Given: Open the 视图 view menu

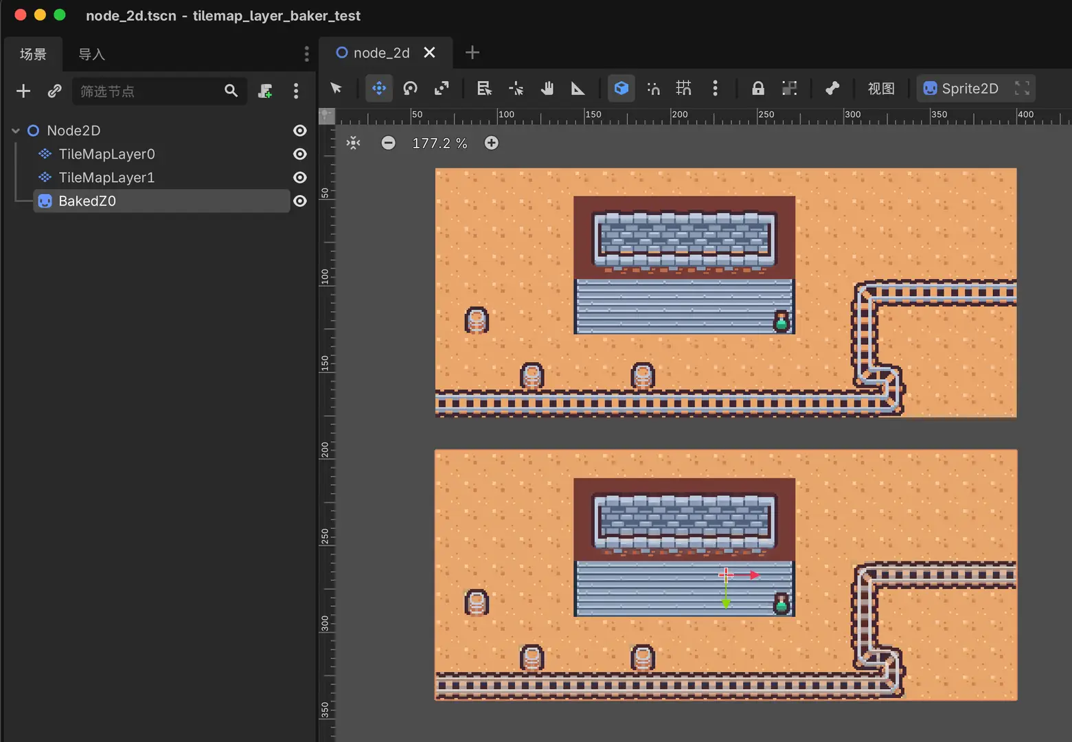Looking at the screenshot, I should tap(881, 89).
